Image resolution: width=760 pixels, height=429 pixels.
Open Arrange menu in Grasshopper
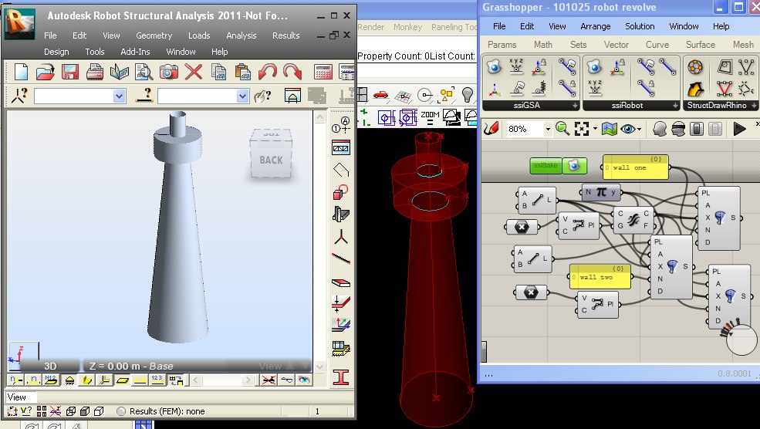595,26
